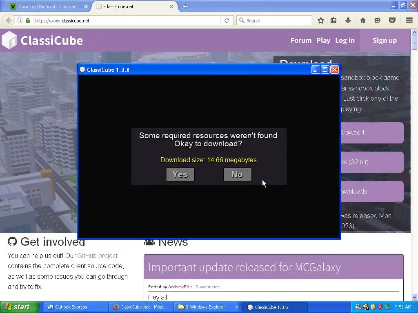
Task: Close the ClassiCube.net tab
Action: tap(171, 7)
